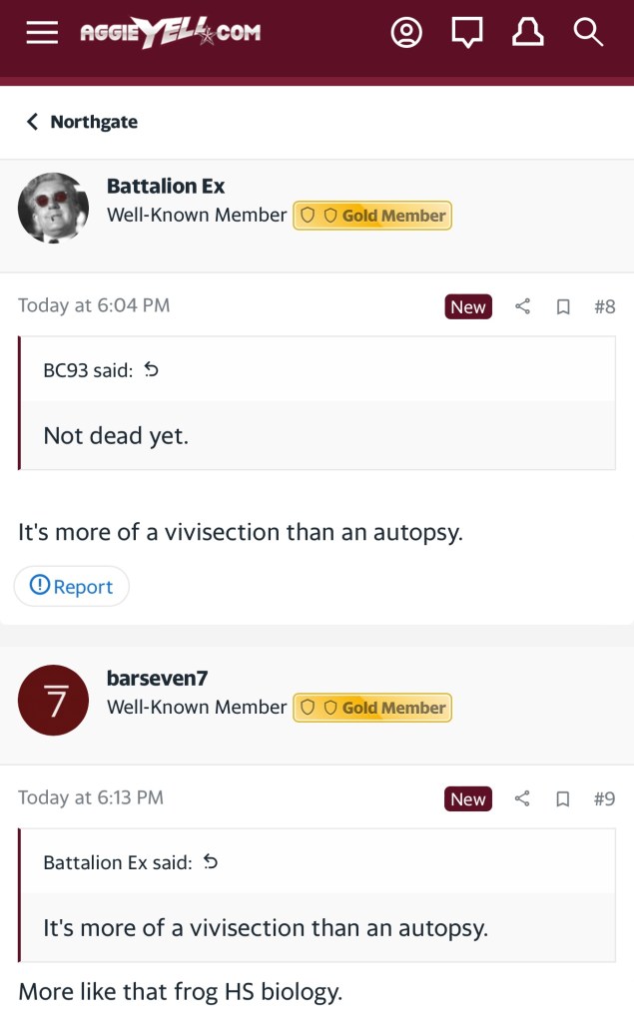
Task: Open the search magnifier icon
Action: (x=588, y=33)
